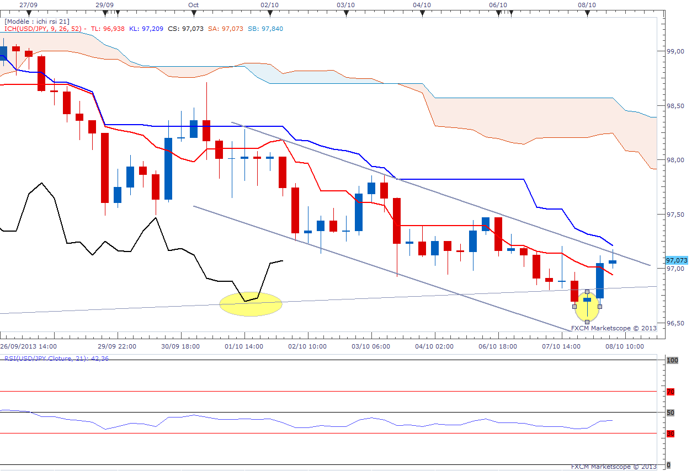Click the right handle of selected ellipse
The image size is (697, 471).
click(x=600, y=306)
